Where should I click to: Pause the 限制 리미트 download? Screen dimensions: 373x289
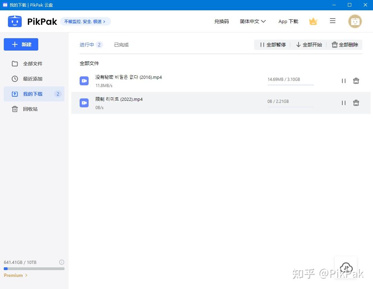pyautogui.click(x=343, y=103)
